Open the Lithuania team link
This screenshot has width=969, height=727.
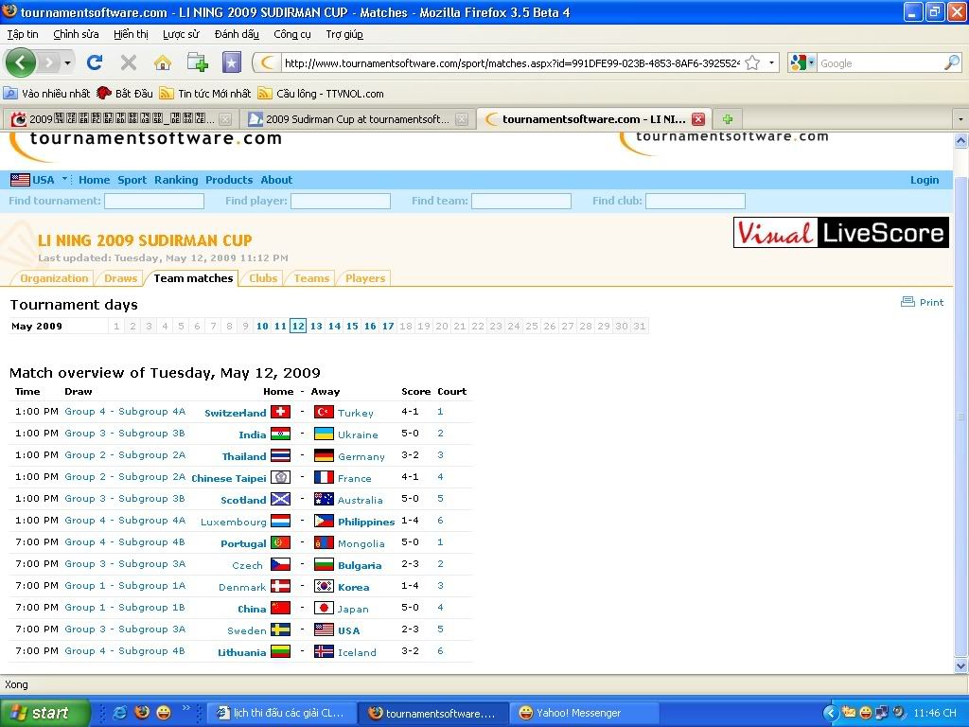pos(241,652)
